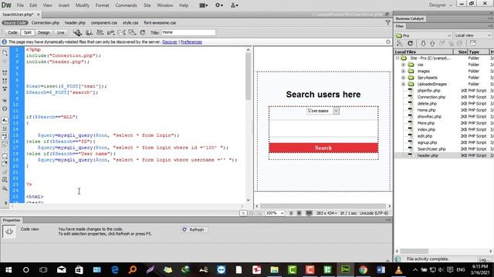Open the Extend Dreamweaver gear menu
The image size is (494, 277).
[219, 5]
